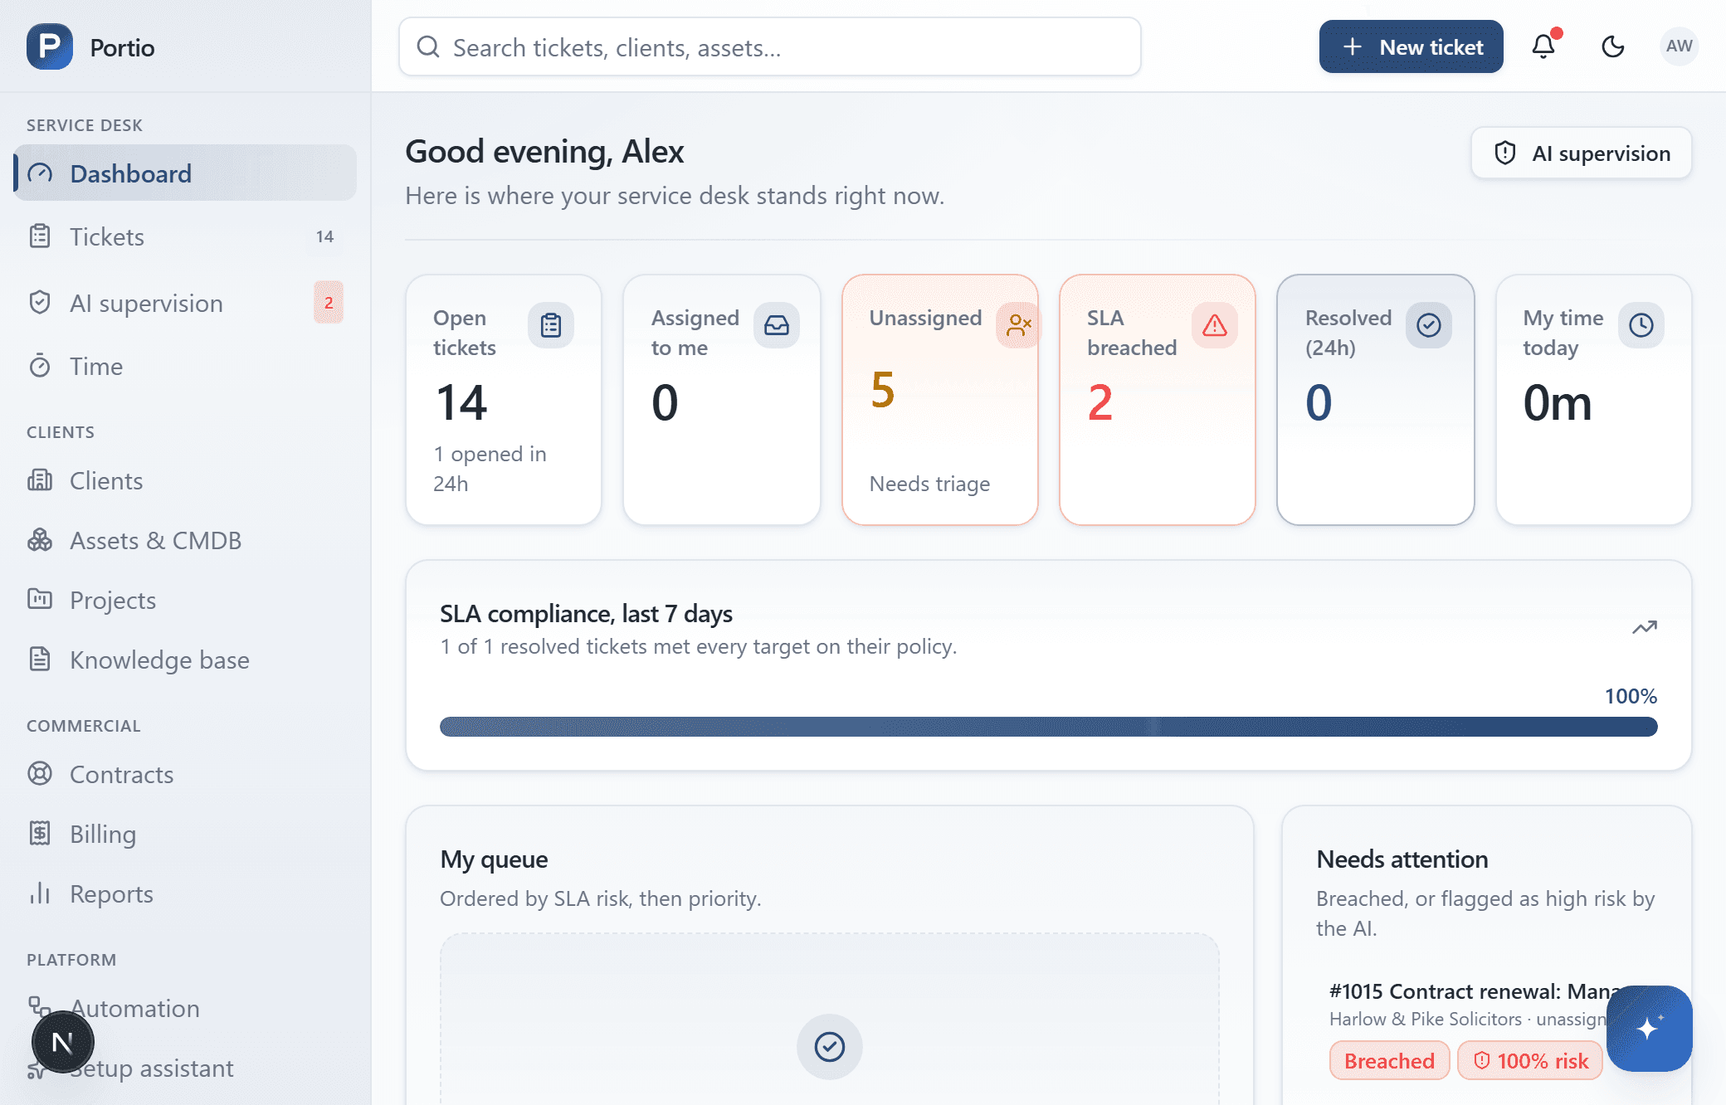The image size is (1726, 1105).
Task: Click the Portio logo icon
Action: tap(50, 47)
